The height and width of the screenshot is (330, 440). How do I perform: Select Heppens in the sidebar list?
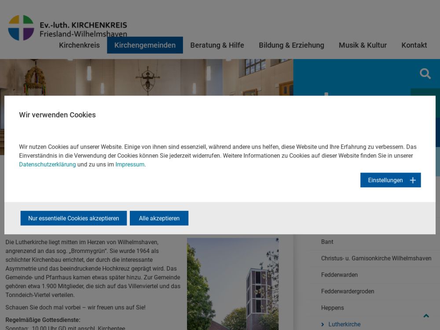[333, 308]
